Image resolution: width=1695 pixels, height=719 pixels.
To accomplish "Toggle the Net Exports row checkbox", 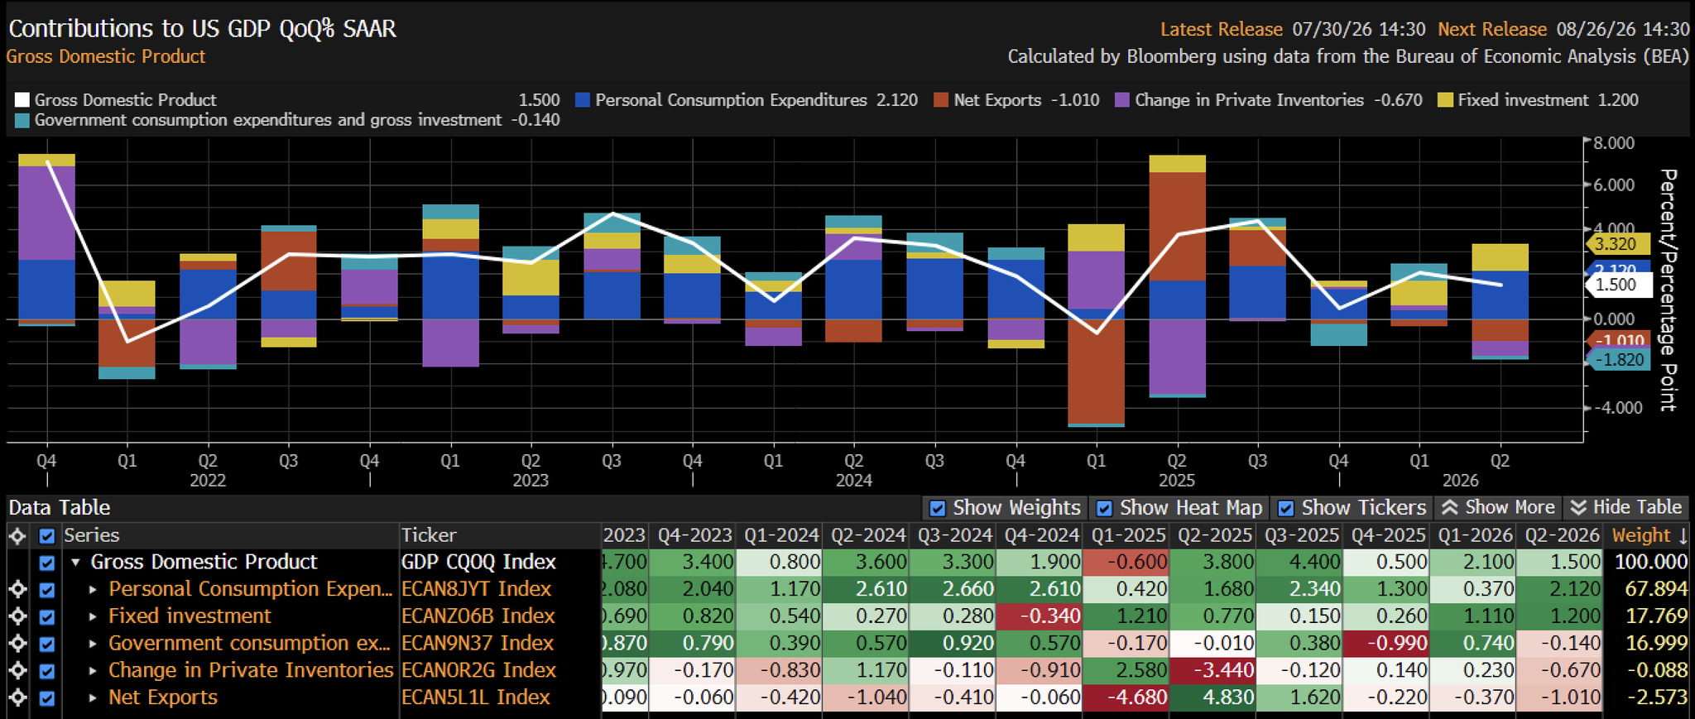I will 47,698.
